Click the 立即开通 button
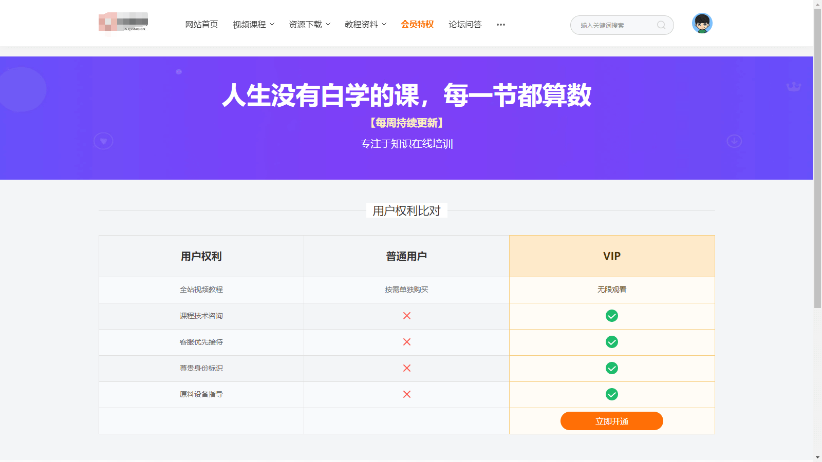The image size is (822, 462). click(x=611, y=421)
